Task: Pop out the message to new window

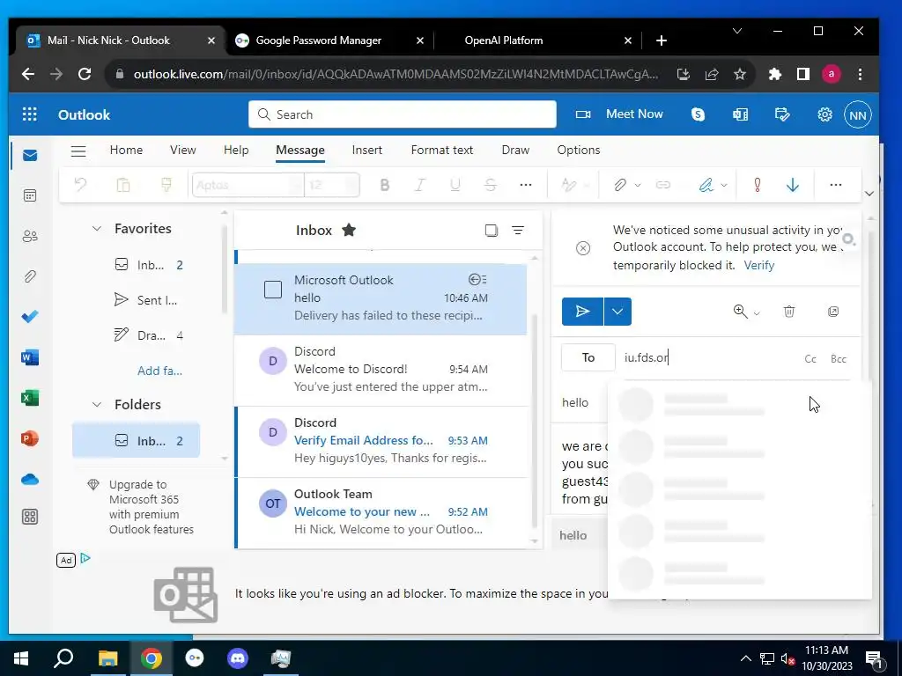Action: point(833,312)
